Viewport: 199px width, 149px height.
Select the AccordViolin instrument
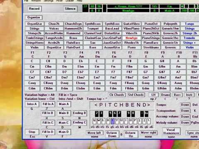tap(54, 33)
